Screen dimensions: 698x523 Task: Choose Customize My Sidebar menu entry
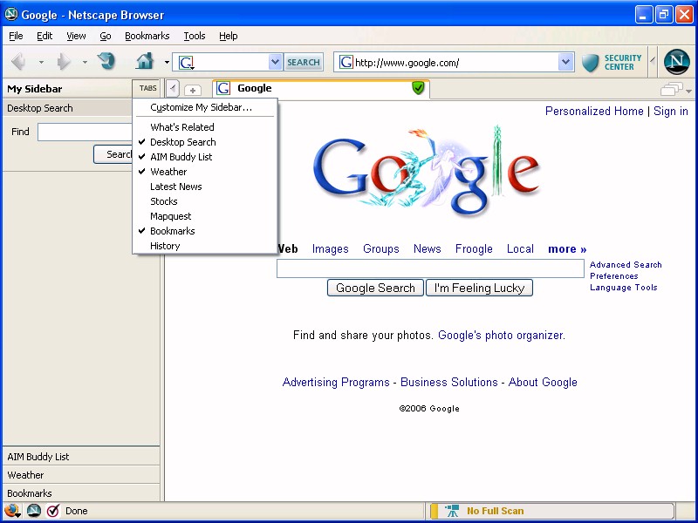click(205, 107)
